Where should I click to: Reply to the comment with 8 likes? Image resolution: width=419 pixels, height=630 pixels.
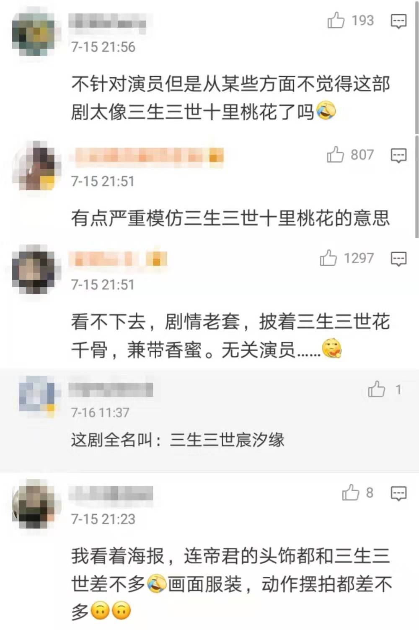(398, 493)
